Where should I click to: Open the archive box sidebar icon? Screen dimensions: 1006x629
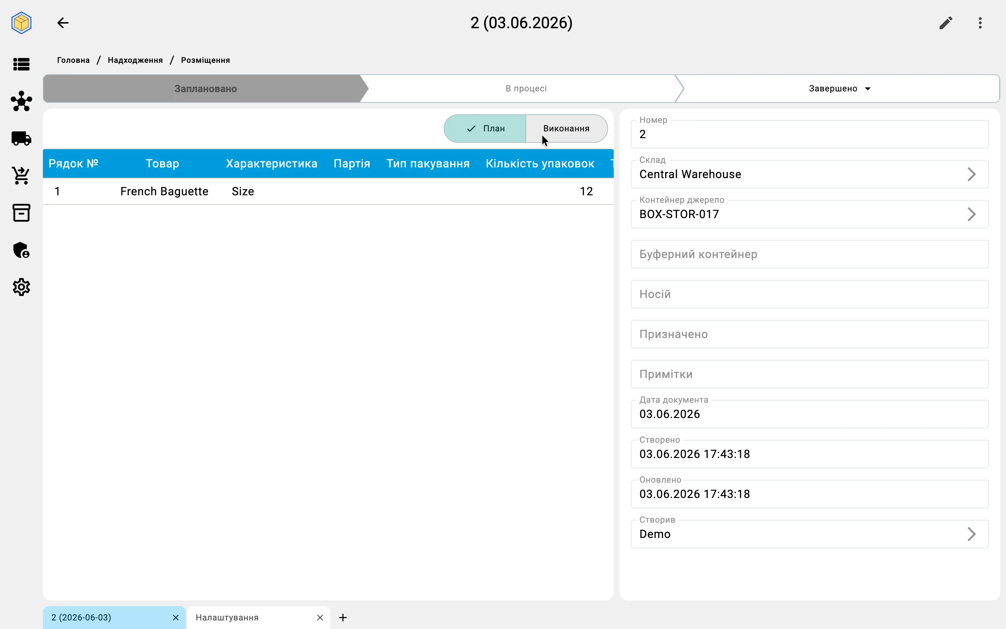[x=21, y=212]
